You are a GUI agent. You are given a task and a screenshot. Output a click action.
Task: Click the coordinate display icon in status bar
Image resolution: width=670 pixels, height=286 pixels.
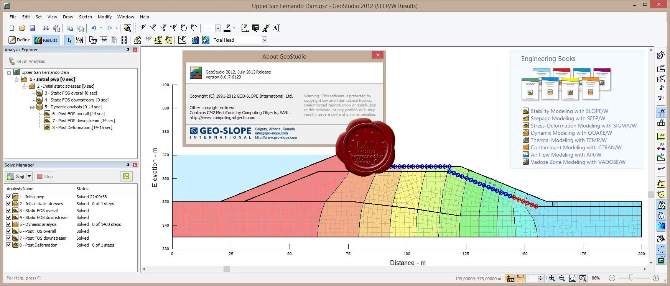click(x=510, y=278)
